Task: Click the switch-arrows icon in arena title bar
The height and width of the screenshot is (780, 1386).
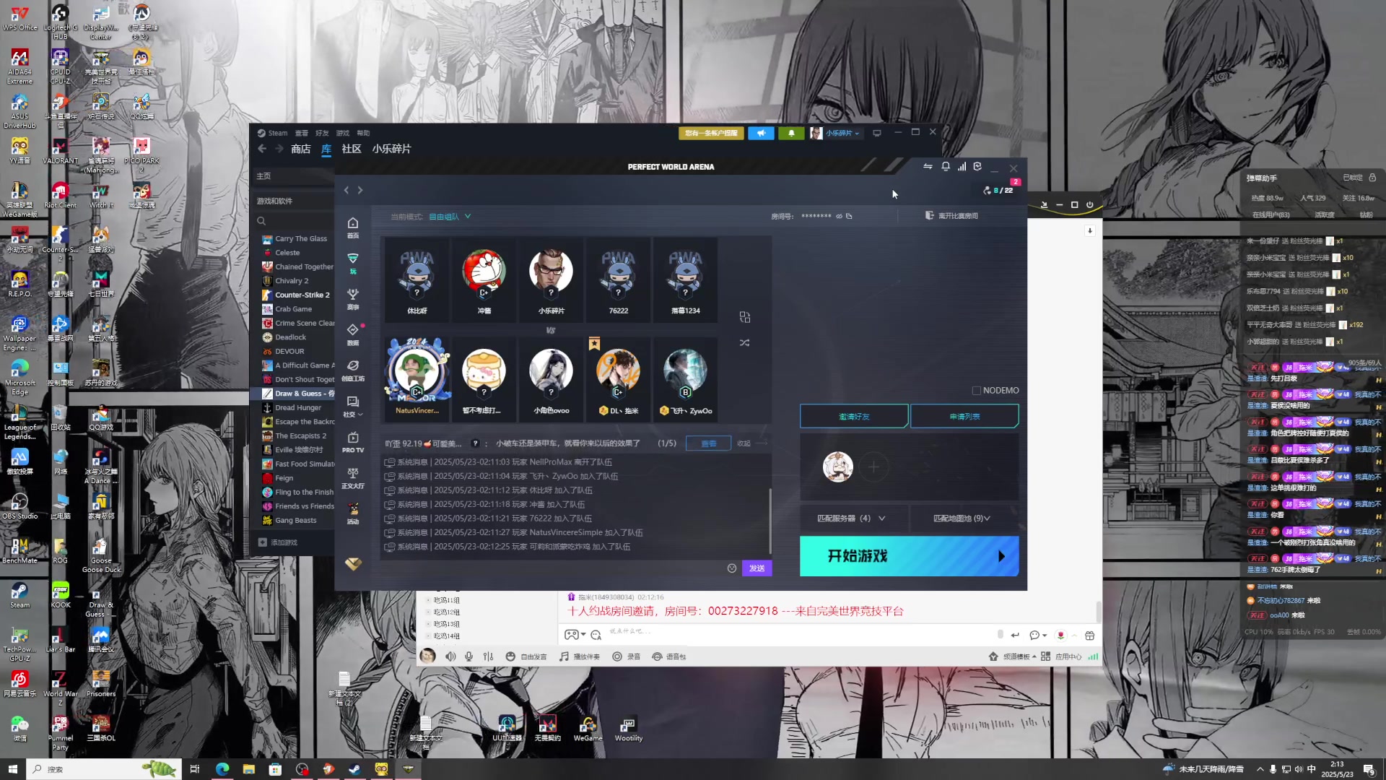Action: tap(928, 167)
